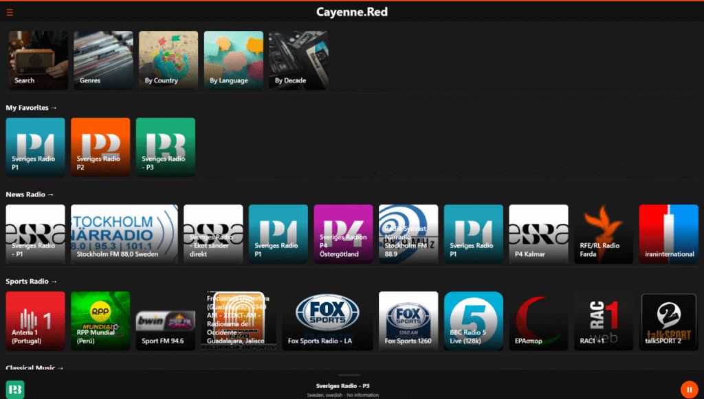Play Stockholm FM 88,0 Sweden station
This screenshot has height=399, width=704.
(x=124, y=234)
